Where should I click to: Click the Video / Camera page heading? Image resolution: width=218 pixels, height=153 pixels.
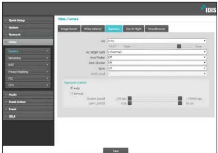click(68, 19)
